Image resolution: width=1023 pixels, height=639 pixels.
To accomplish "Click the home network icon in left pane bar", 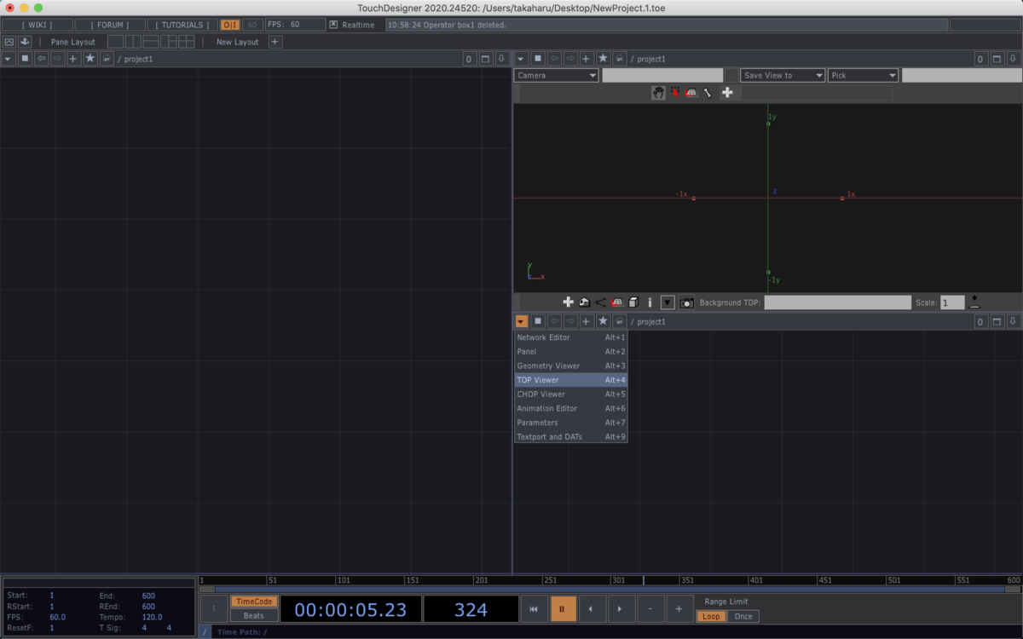I will coord(106,59).
